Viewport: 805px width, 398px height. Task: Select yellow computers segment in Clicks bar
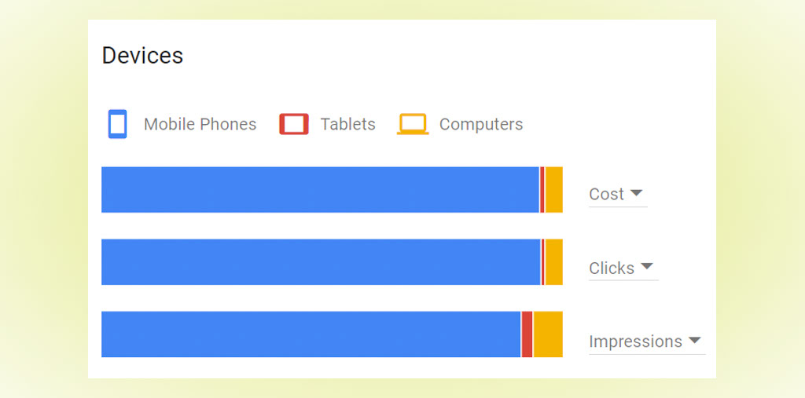[554, 262]
